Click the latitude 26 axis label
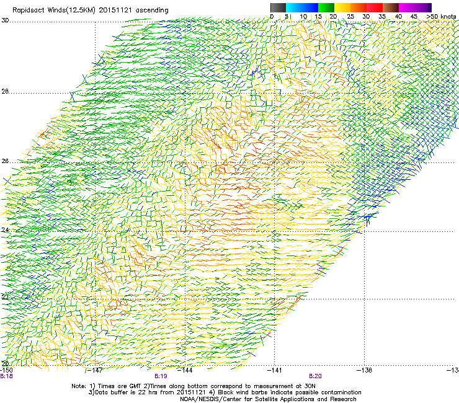 coord(5,161)
